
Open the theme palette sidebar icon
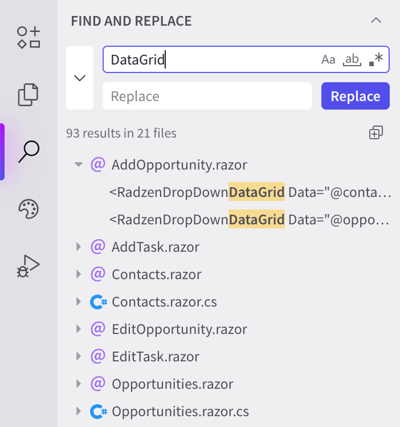(28, 210)
